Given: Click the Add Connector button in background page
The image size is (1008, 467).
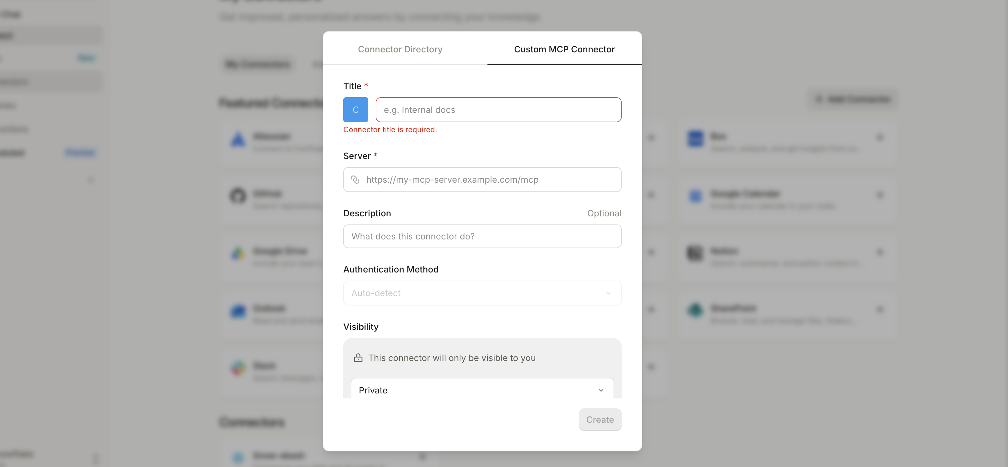Looking at the screenshot, I should click(x=853, y=99).
